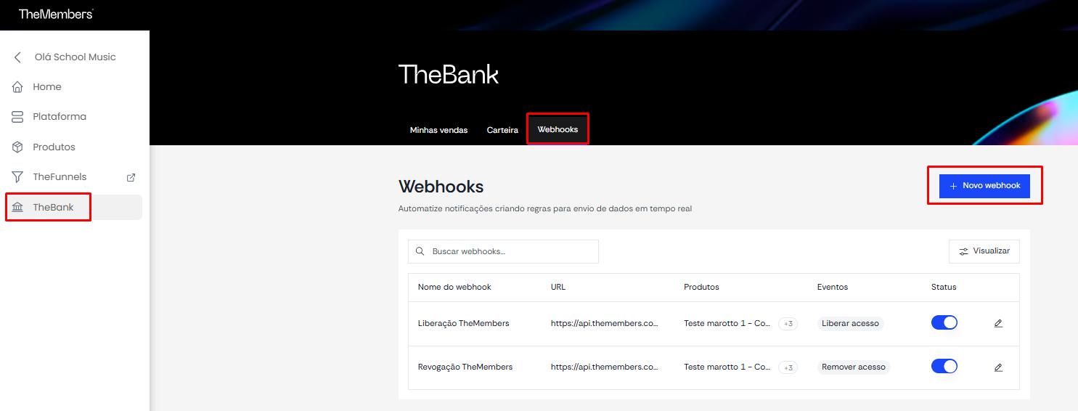This screenshot has width=1078, height=411.
Task: Open TheFunnels external link icon
Action: click(x=131, y=177)
